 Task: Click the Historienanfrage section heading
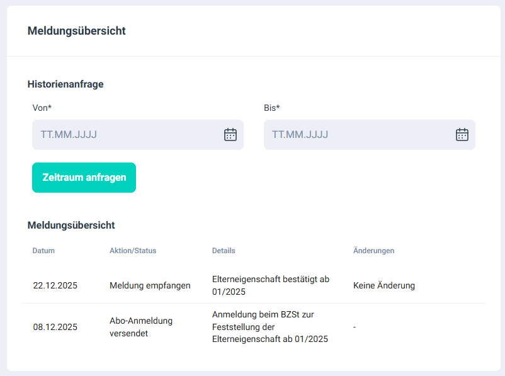pyautogui.click(x=65, y=84)
